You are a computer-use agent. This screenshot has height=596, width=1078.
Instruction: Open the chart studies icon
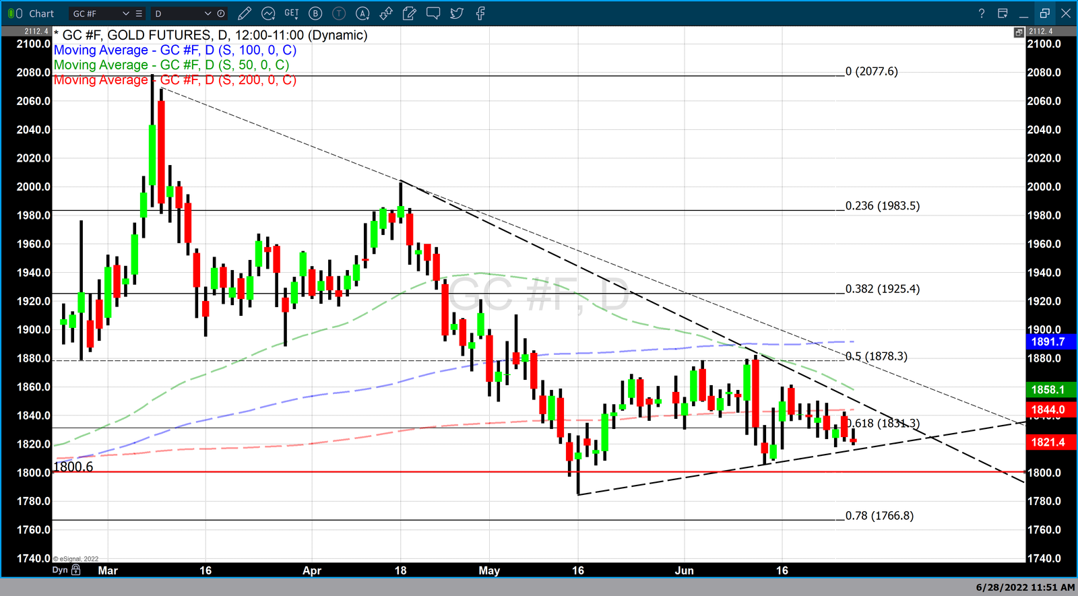268,13
